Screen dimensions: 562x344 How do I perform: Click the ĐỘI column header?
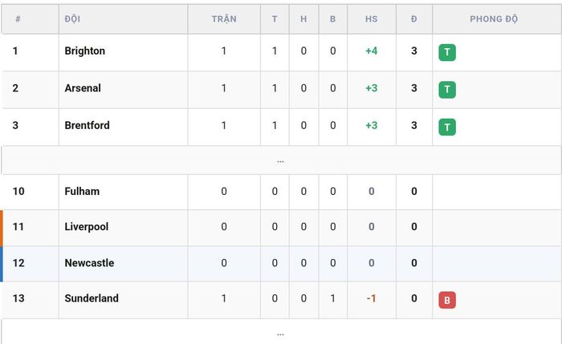[x=72, y=19]
